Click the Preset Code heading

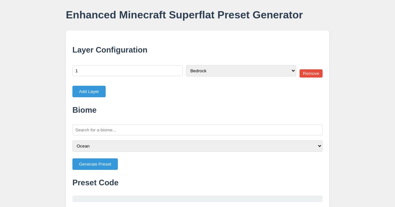click(x=95, y=183)
